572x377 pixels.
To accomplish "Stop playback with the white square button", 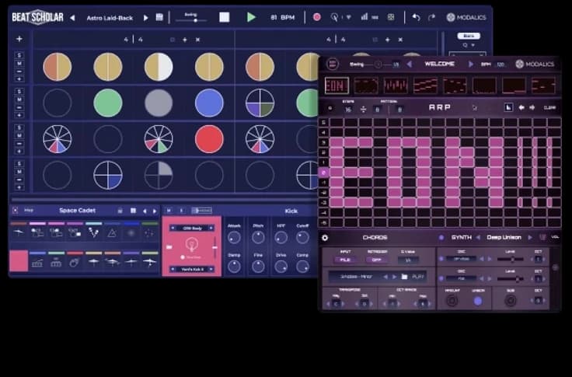I will [225, 17].
